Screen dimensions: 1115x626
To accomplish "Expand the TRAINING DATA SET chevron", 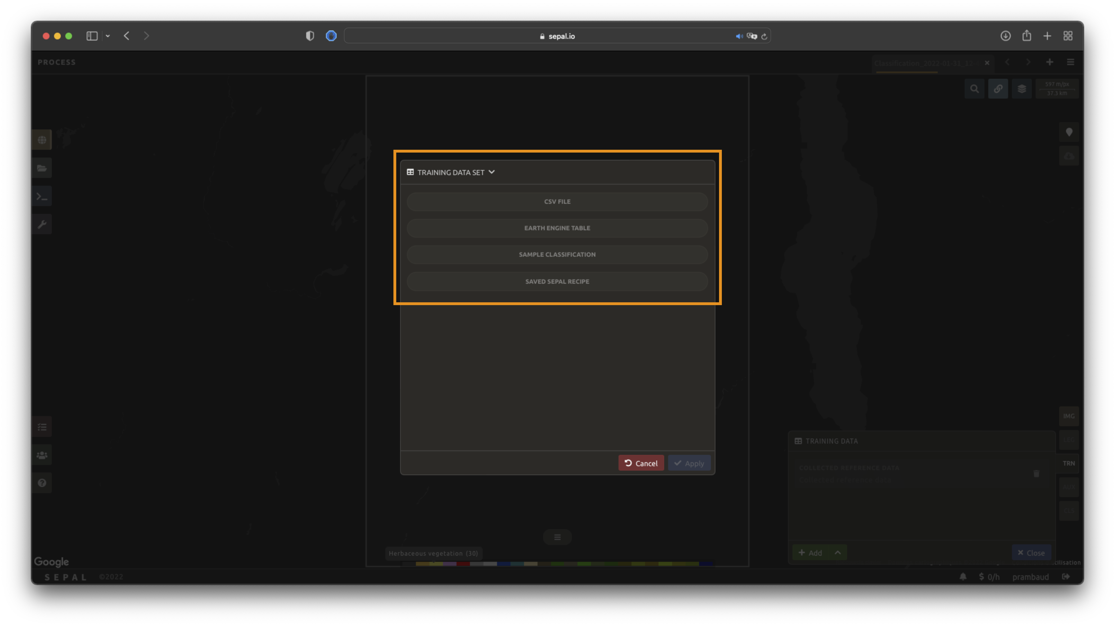I will click(x=492, y=172).
